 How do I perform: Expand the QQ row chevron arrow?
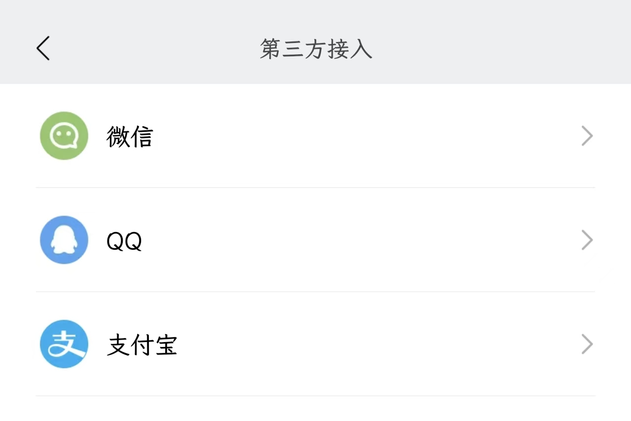(x=587, y=240)
